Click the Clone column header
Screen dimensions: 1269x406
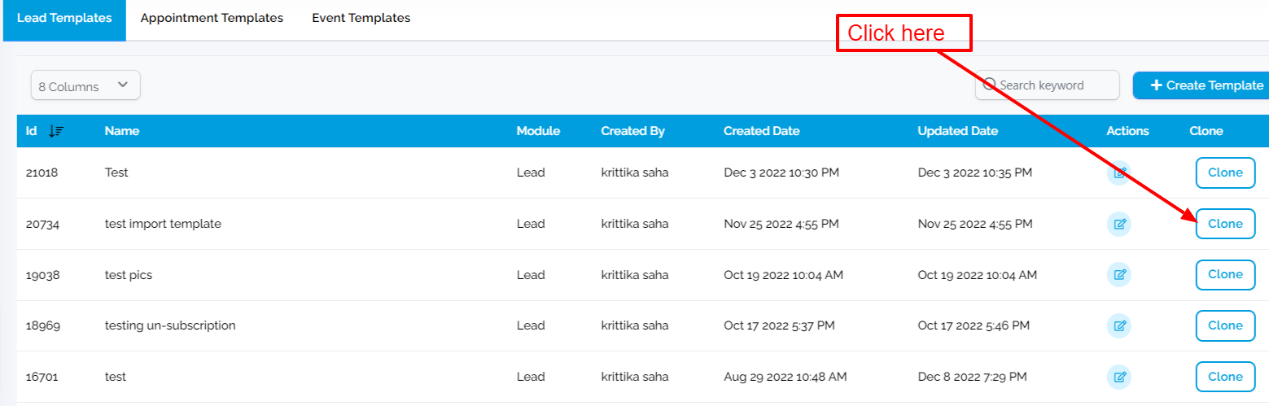tap(1206, 131)
